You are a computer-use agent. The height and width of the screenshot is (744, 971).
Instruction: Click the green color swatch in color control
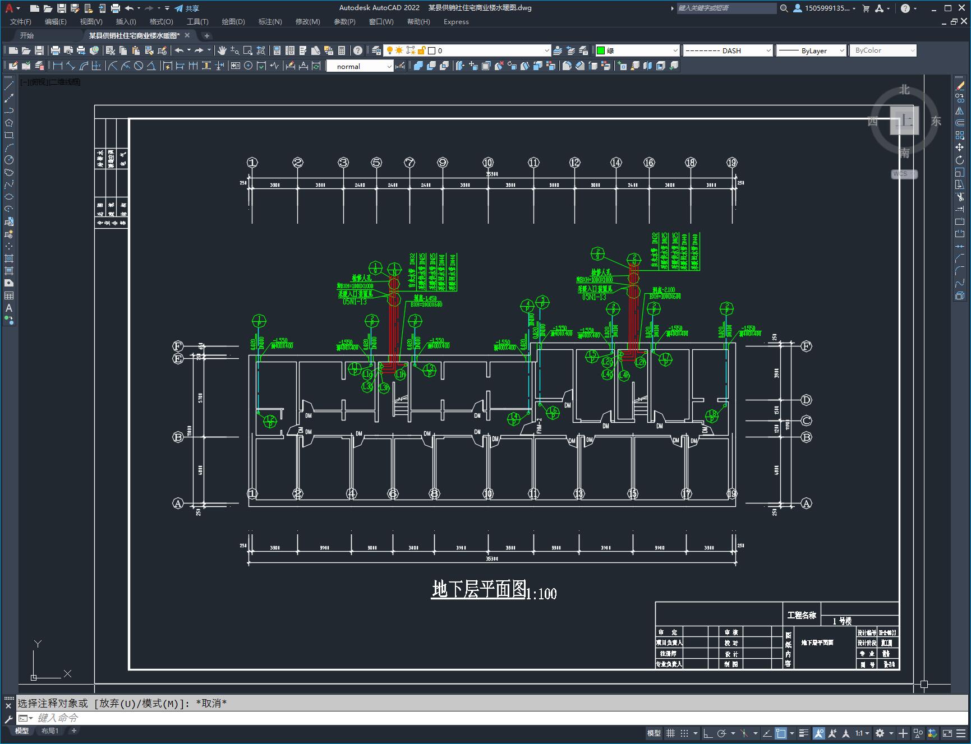click(x=601, y=50)
